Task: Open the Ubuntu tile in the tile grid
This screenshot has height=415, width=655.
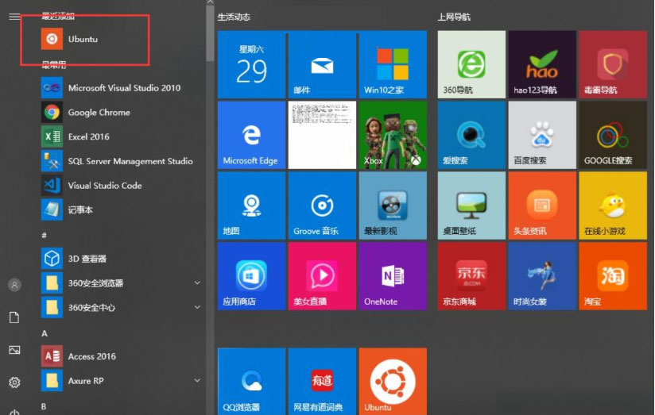Action: (x=392, y=380)
